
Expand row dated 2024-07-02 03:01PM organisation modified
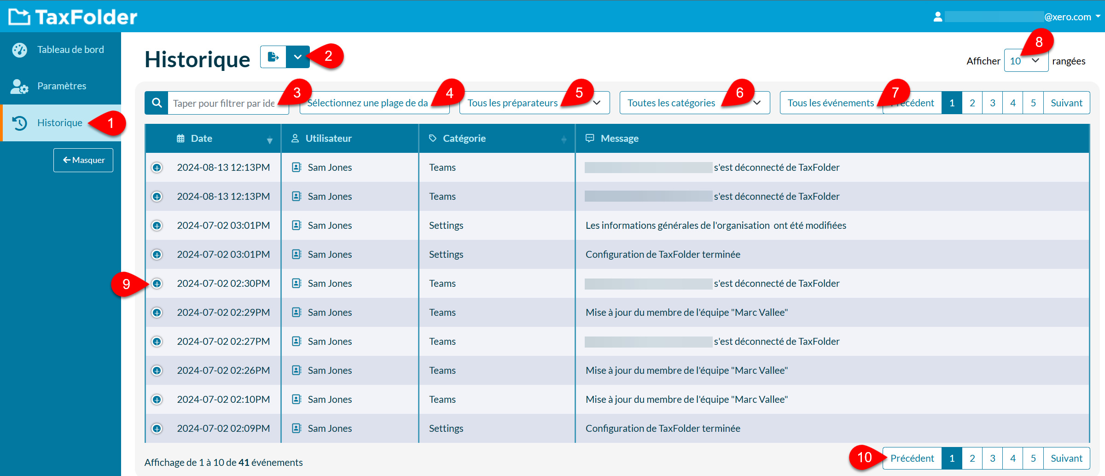157,226
